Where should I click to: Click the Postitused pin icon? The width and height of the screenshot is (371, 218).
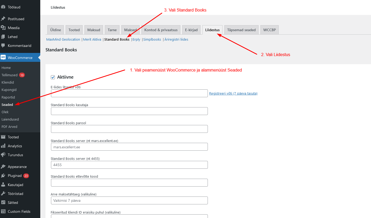(3, 19)
